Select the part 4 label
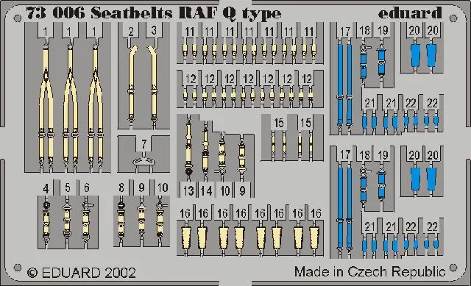This screenshot has width=471, height=286. pos(46,188)
